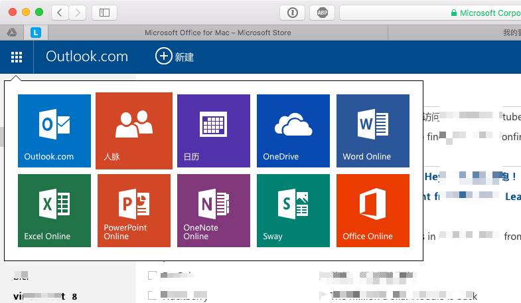Open the Office Online tile
Image resolution: width=521 pixels, height=303 pixels.
[373, 211]
